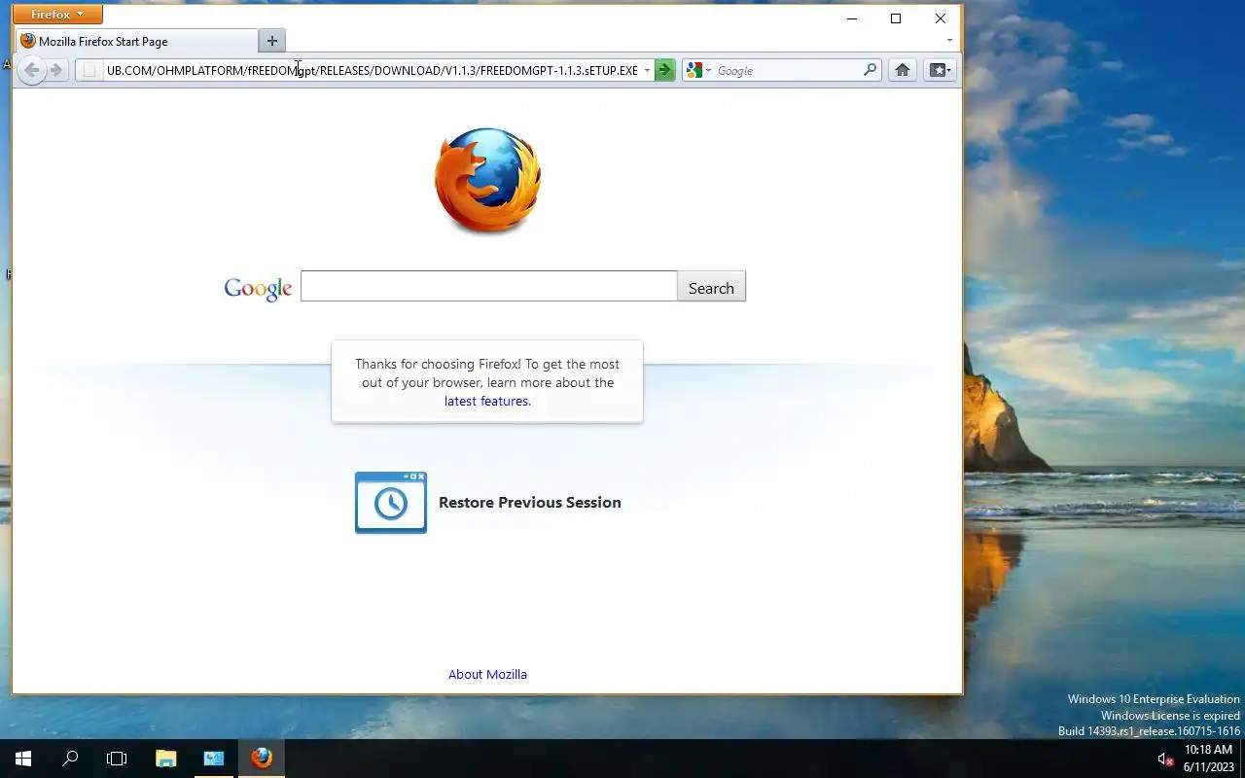Click the site identity icon in address bar

coord(89,70)
